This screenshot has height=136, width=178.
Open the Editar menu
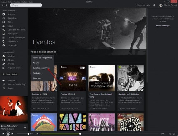point(10,2)
